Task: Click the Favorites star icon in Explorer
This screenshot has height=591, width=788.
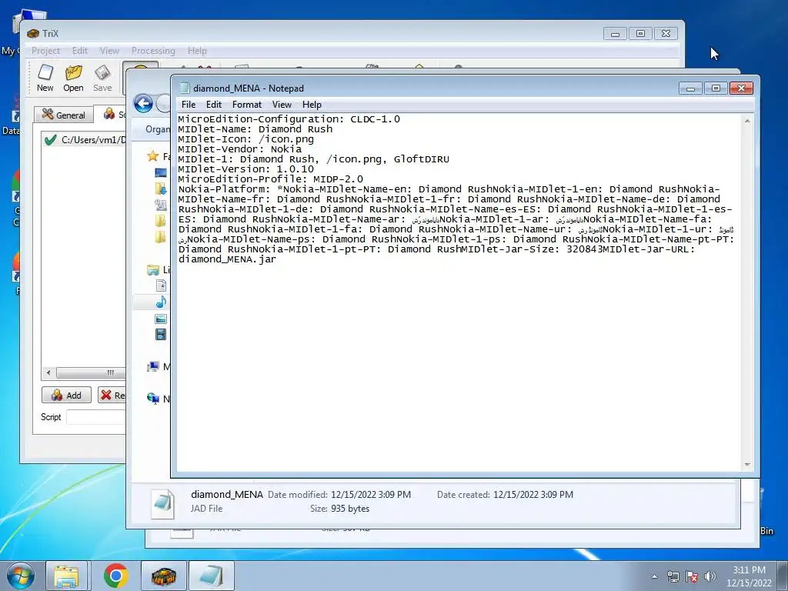Action: coord(153,156)
